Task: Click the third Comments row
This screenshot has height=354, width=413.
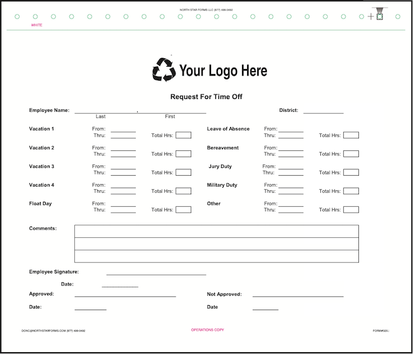Action: pyautogui.click(x=217, y=256)
